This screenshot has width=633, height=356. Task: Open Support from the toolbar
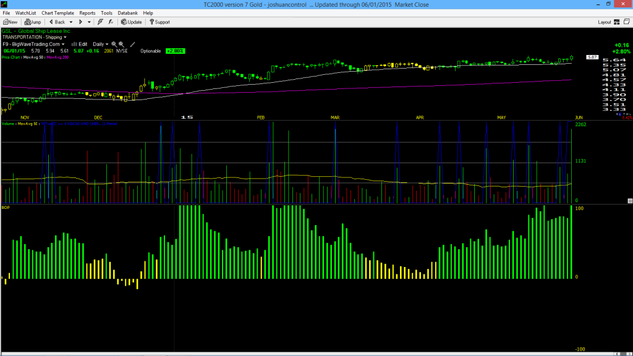(x=160, y=22)
